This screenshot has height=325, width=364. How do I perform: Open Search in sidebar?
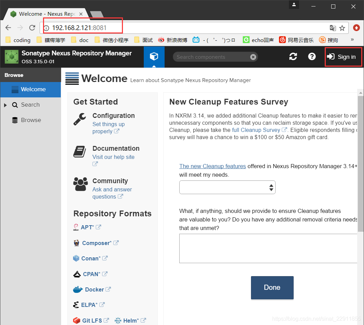[x=30, y=105]
